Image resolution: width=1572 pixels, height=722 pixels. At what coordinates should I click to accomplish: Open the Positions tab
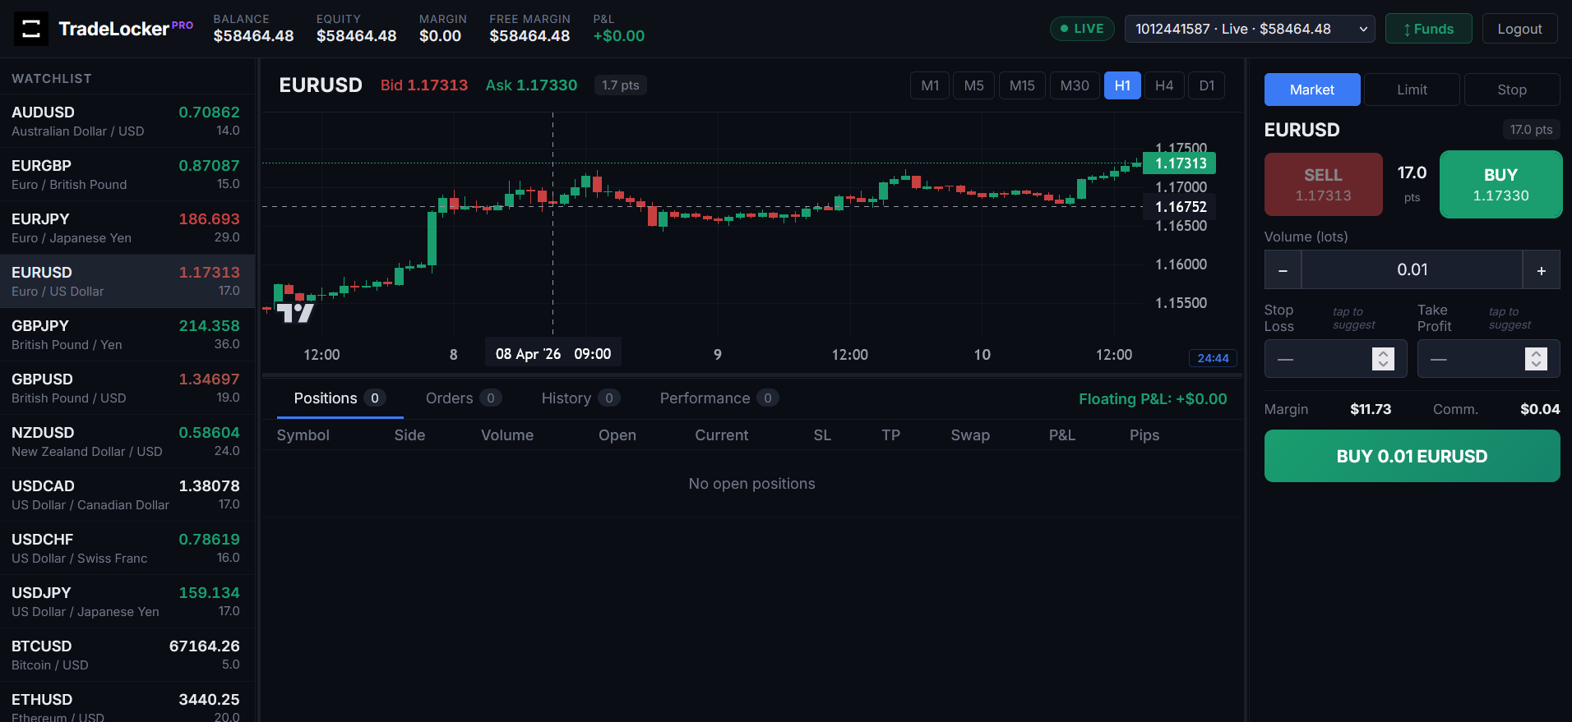tap(340, 398)
